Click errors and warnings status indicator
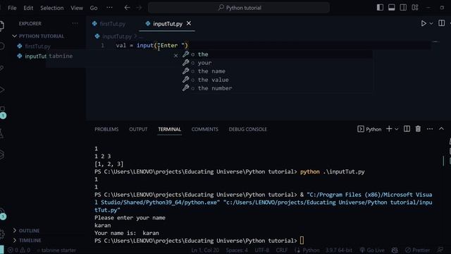Screen dimensions: 451x254 (x=19, y=250)
